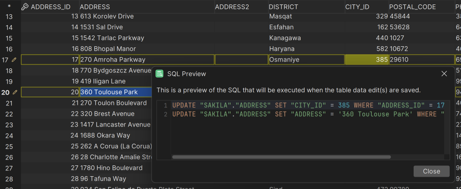Click the '1542 Tarlac Parkway' address cell
Screen dimensions: 461x189
click(147, 38)
